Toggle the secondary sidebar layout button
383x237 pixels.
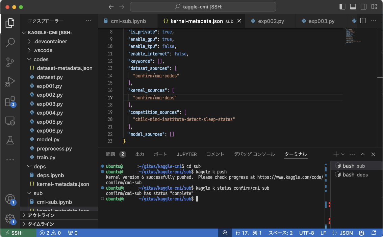[363, 7]
